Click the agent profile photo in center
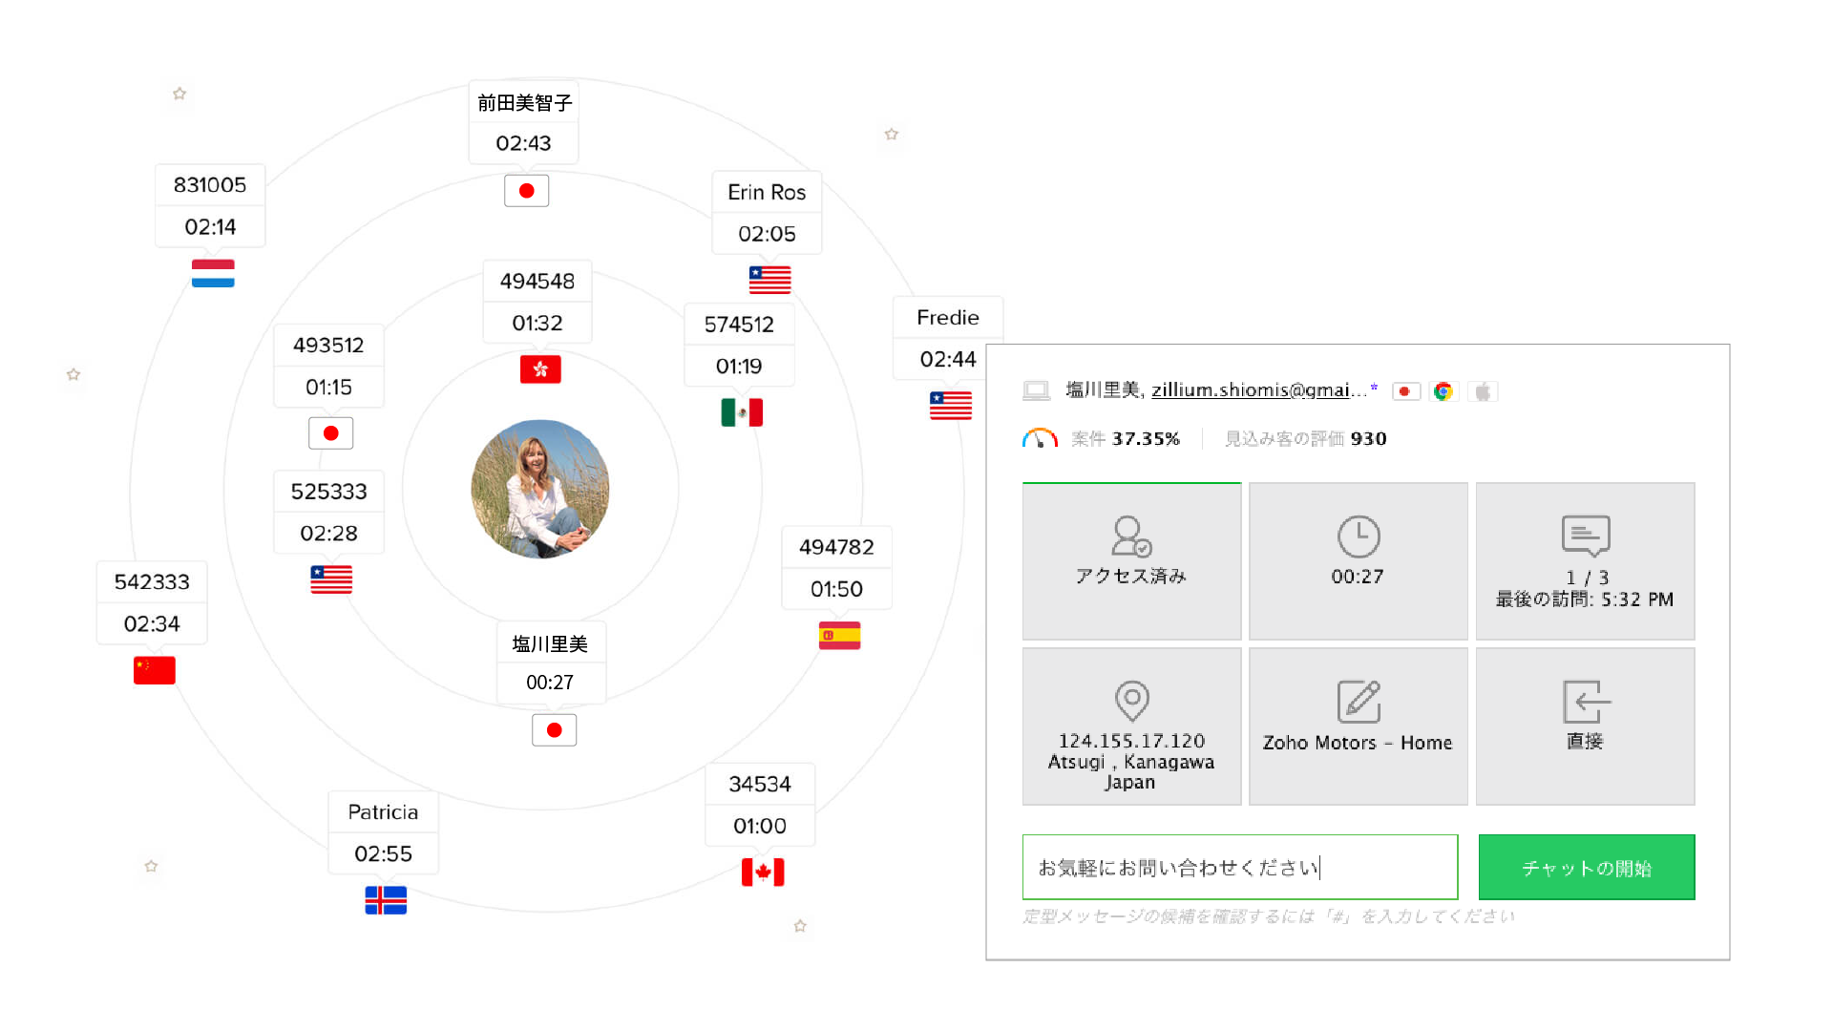The image size is (1833, 1031). pos(540,489)
